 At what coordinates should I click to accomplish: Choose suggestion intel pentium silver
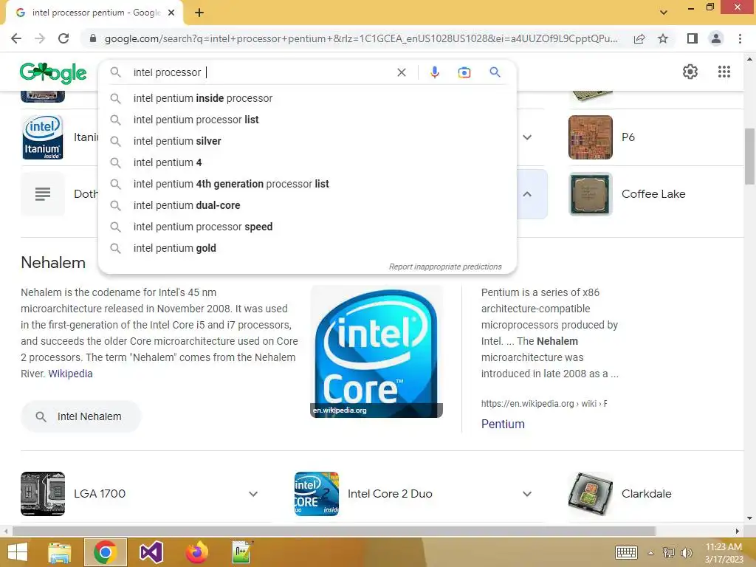tap(307, 141)
